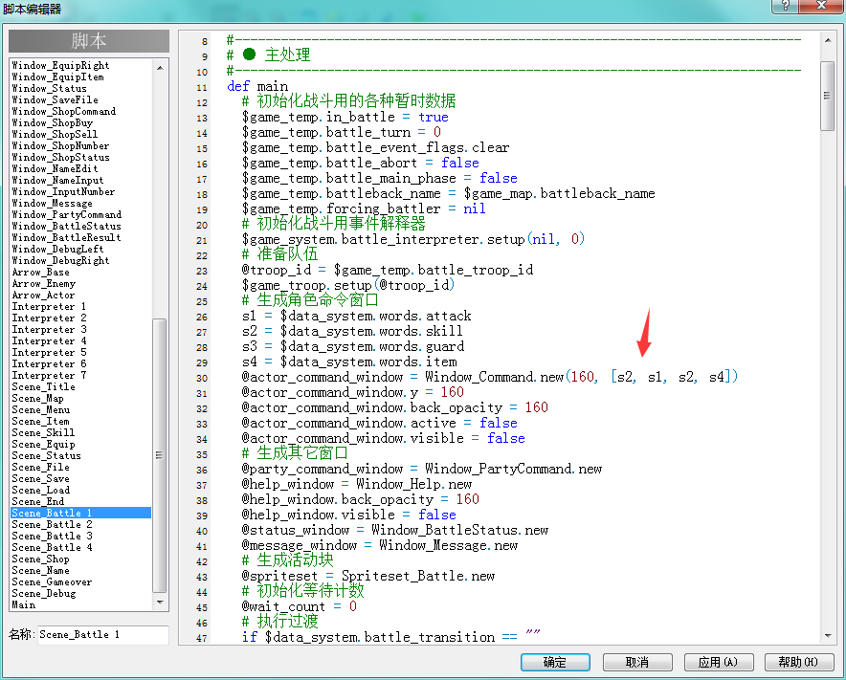
Task: Open the Main script
Action: [x=24, y=604]
